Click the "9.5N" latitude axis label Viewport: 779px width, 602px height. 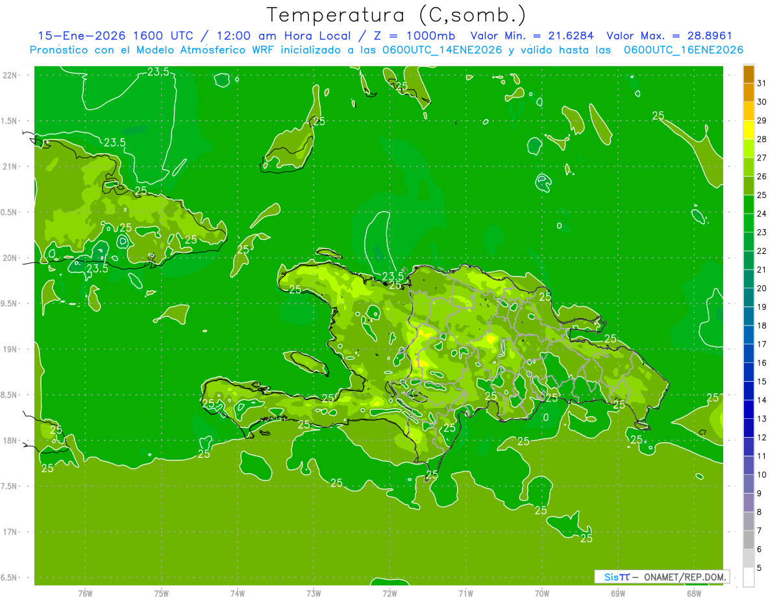[10, 303]
